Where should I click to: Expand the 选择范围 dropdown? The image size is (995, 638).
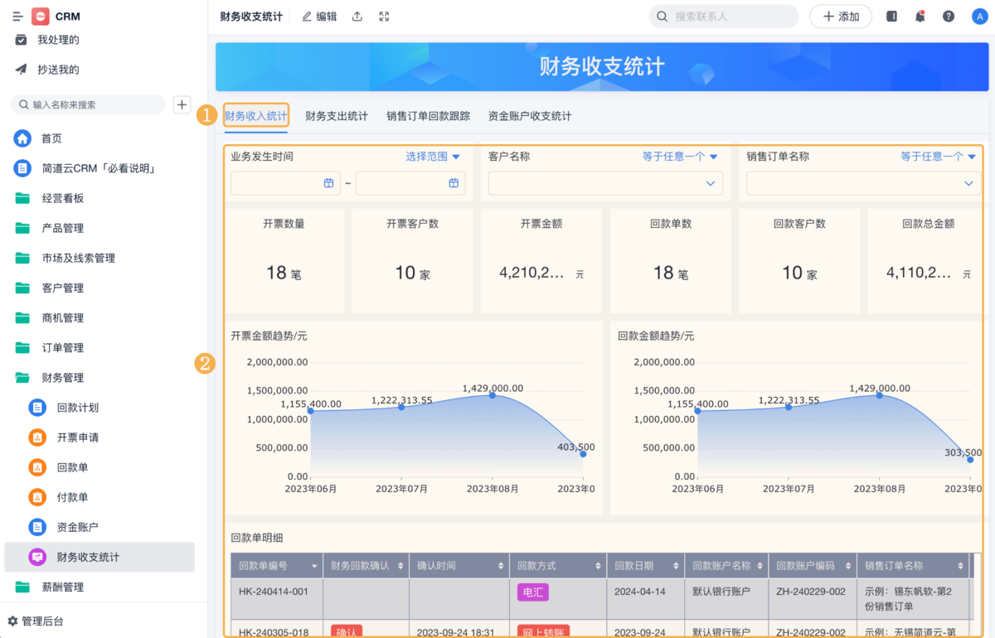[433, 156]
